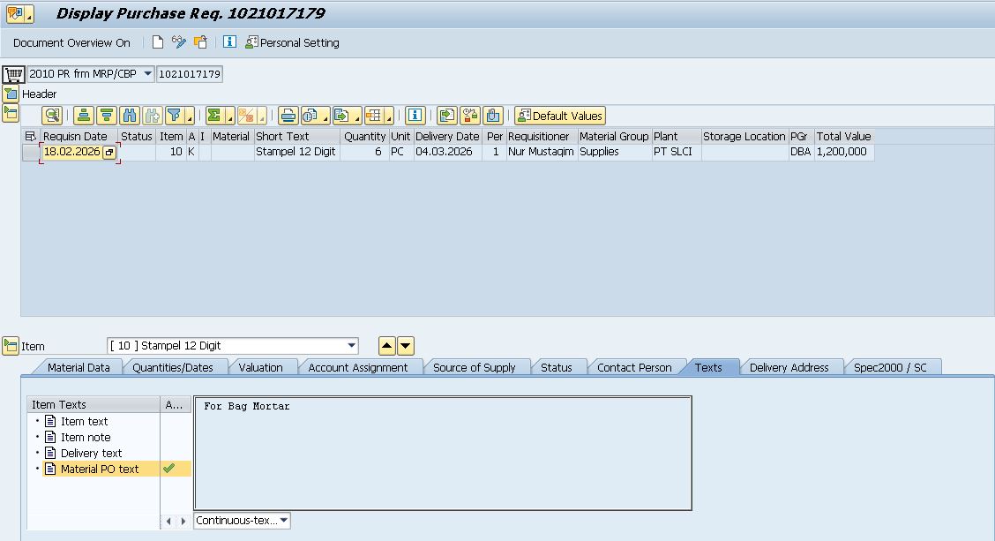Screen dimensions: 995x541
Task: Collapse the item overview section toggle
Action: (11, 113)
